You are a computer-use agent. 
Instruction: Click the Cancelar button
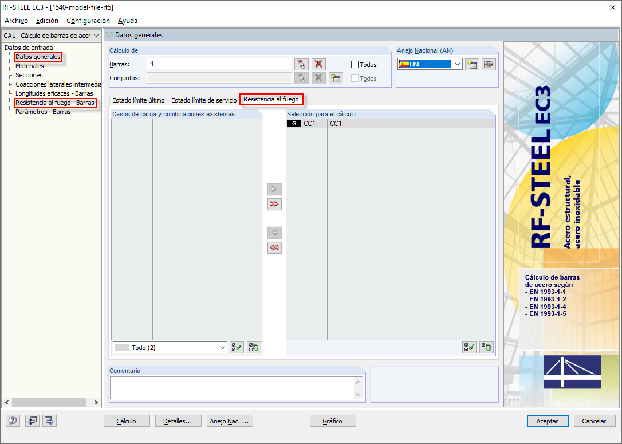pos(594,421)
